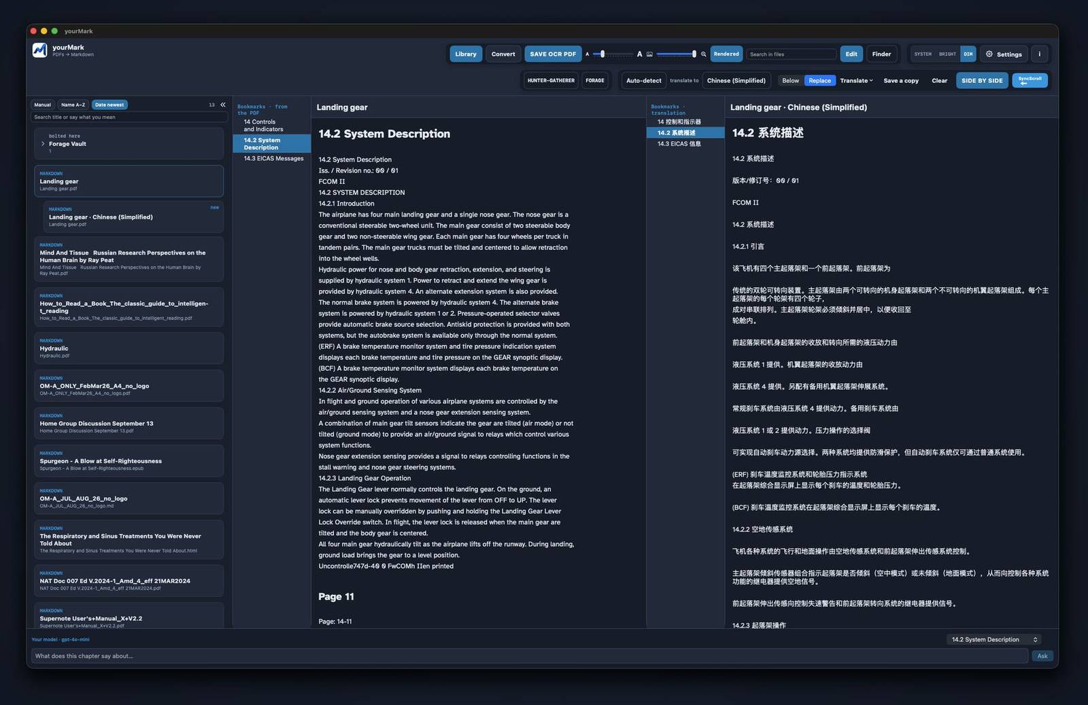Open Settings with gear icon
This screenshot has width=1088, height=705.
(x=1004, y=54)
